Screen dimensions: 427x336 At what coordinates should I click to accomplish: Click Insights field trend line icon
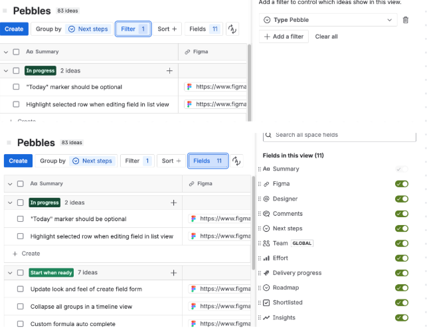point(266,317)
